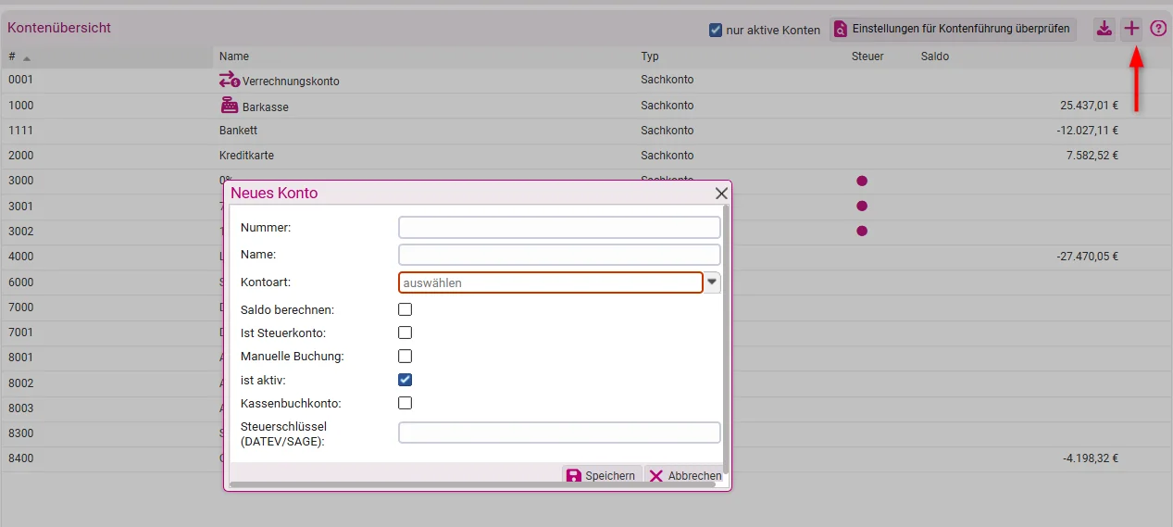Focus the Name input field in dialog
Screen dimensions: 1173x527
coord(559,255)
